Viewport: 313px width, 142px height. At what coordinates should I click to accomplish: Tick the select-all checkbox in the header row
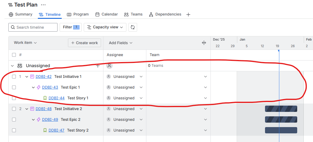point(14,55)
